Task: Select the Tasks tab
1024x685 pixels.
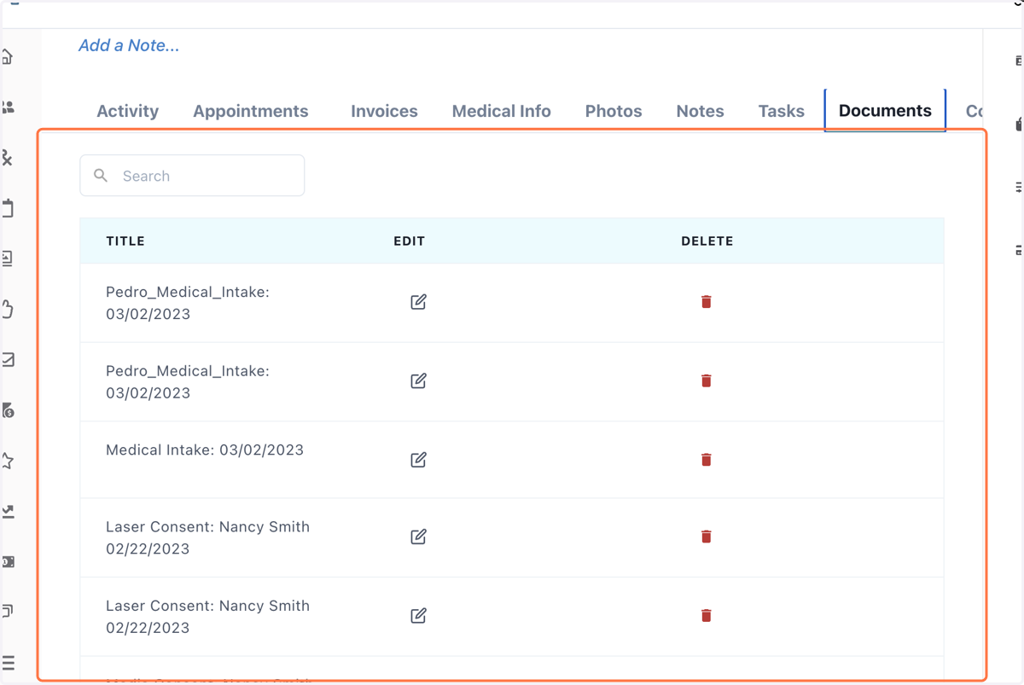Action: (782, 111)
